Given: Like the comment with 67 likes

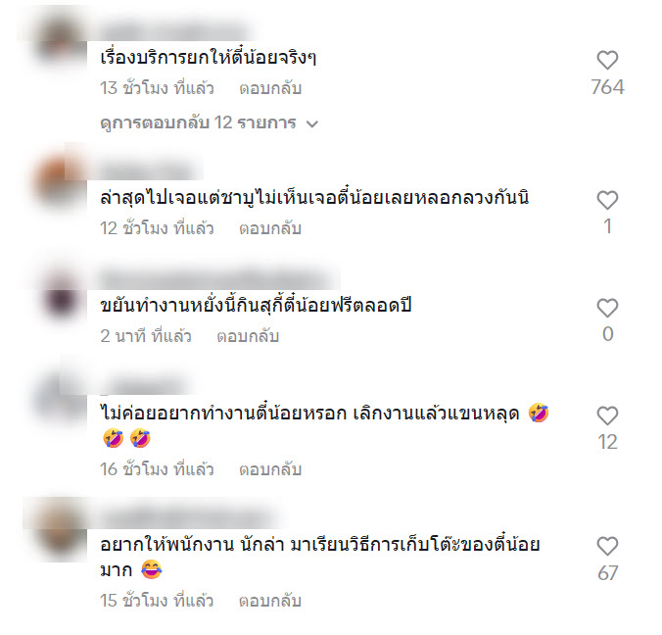Looking at the screenshot, I should 607,546.
